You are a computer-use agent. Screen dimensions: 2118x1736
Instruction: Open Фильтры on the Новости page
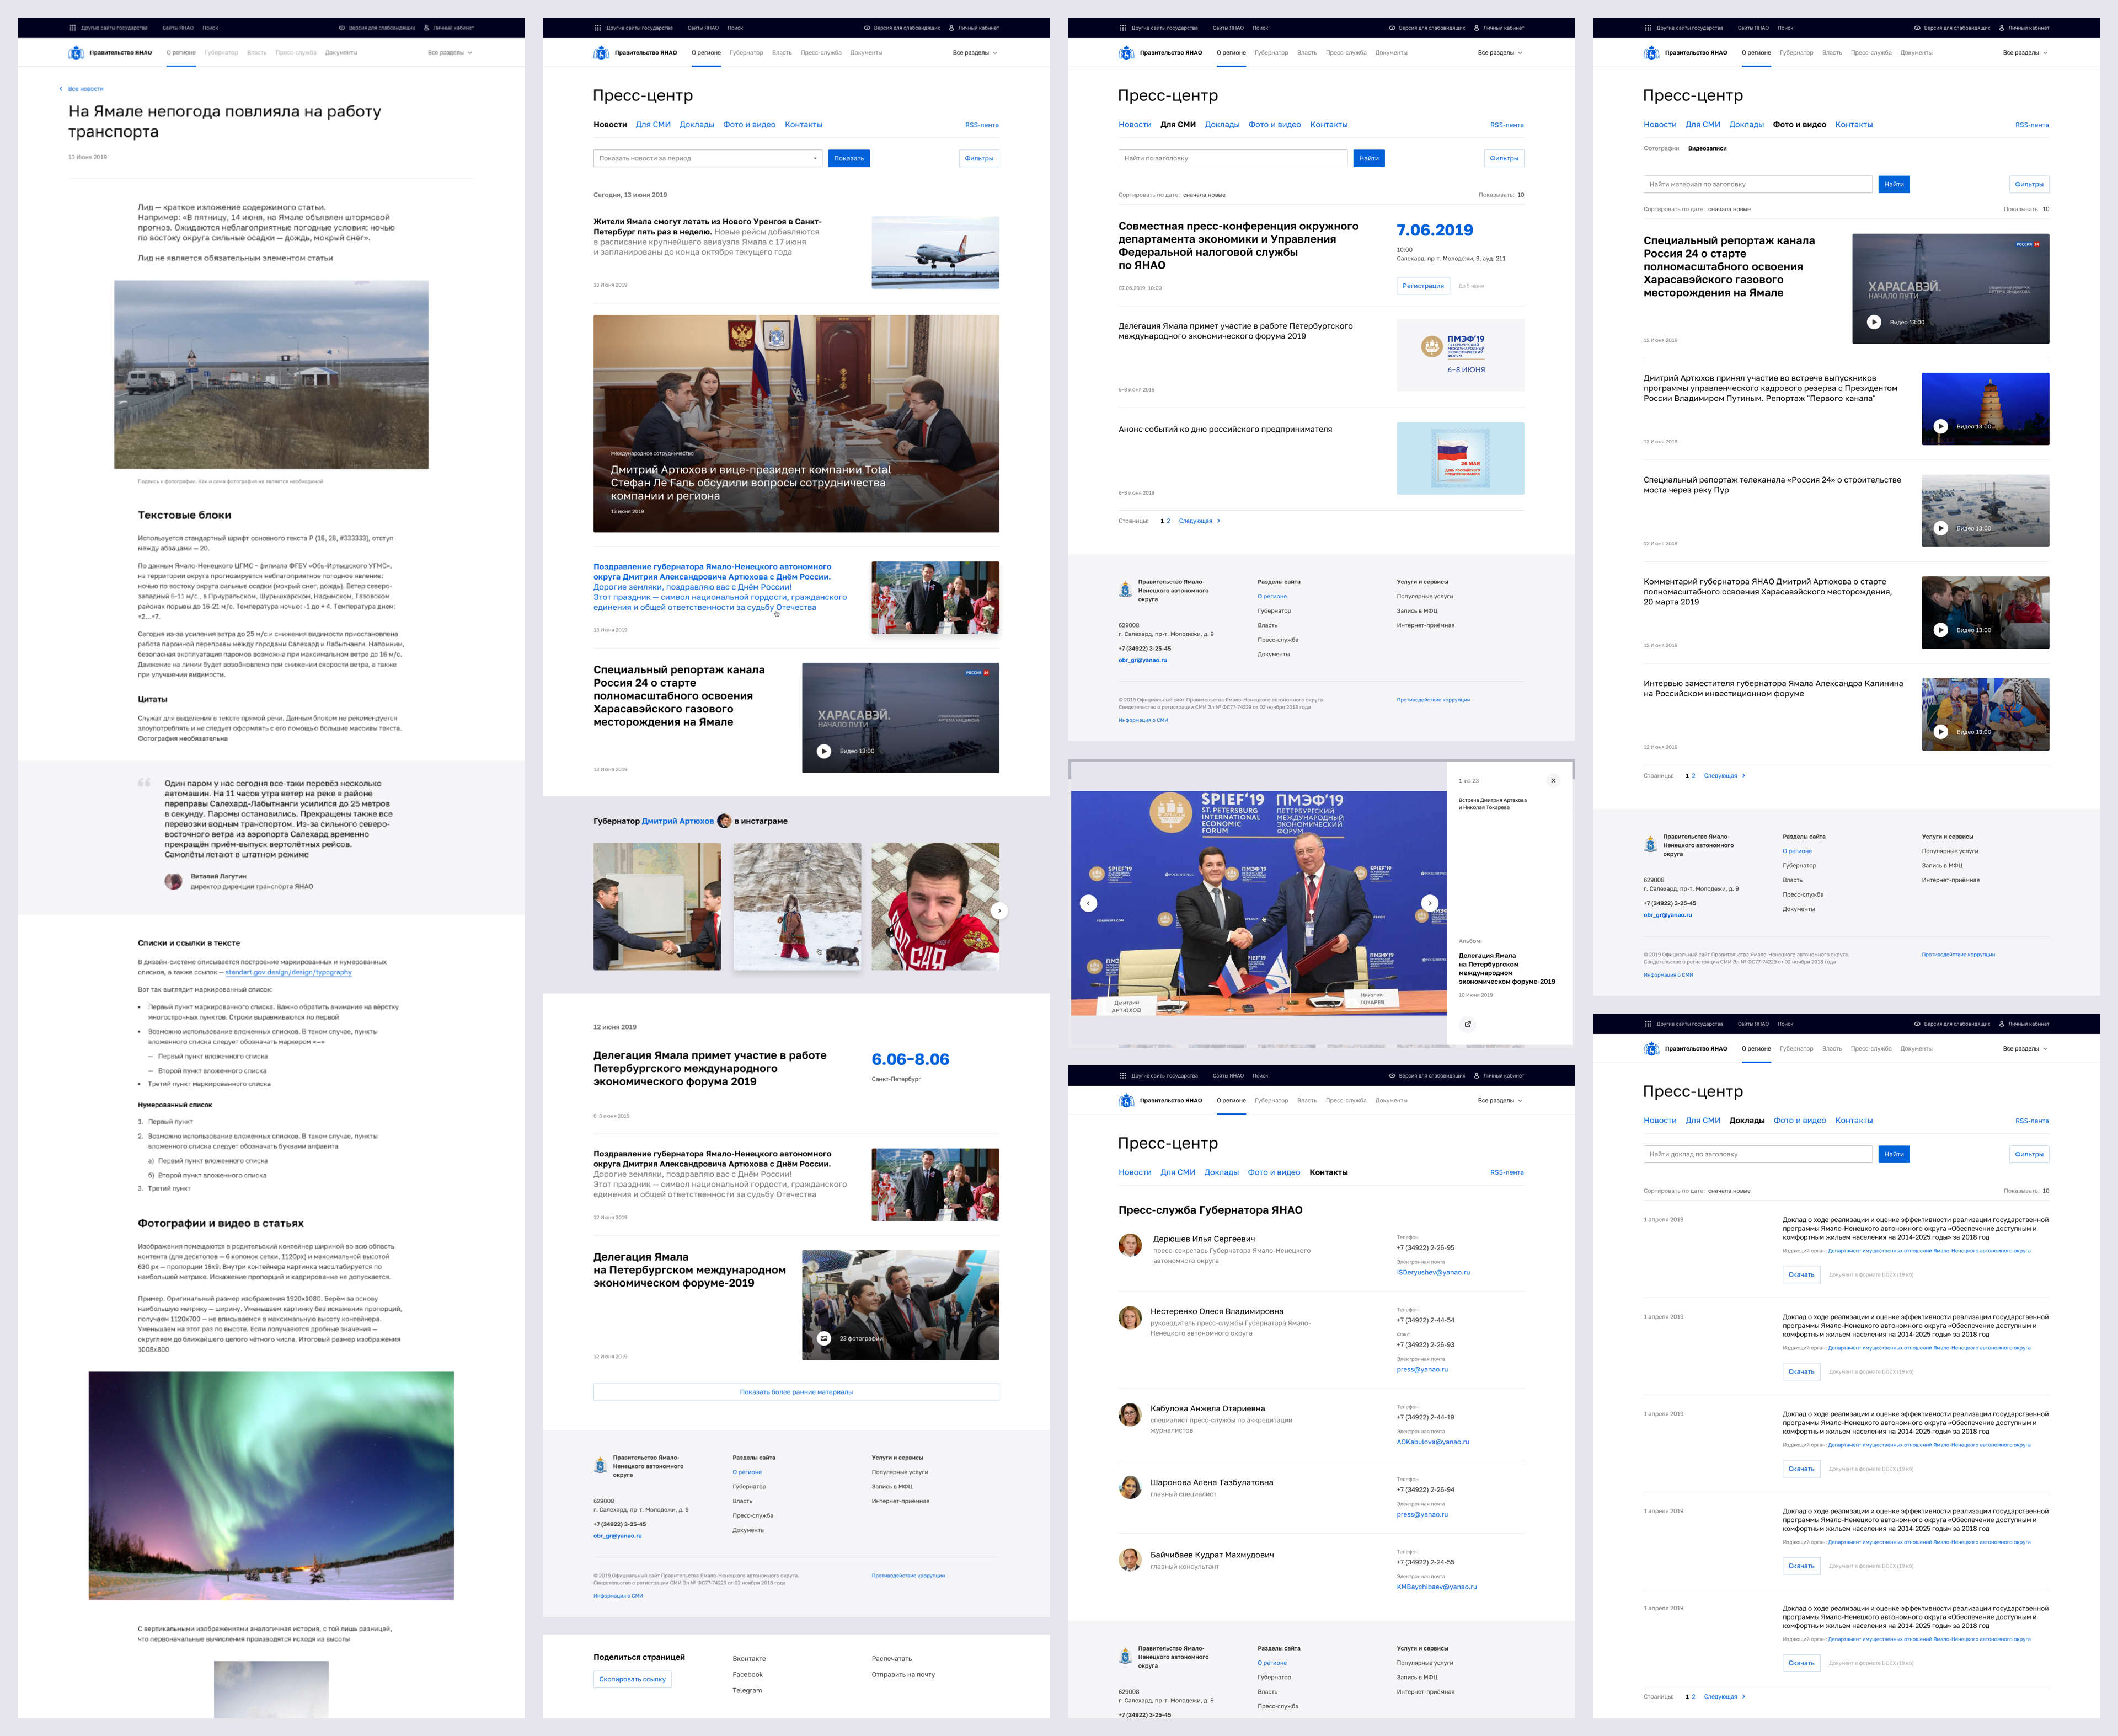(x=979, y=158)
